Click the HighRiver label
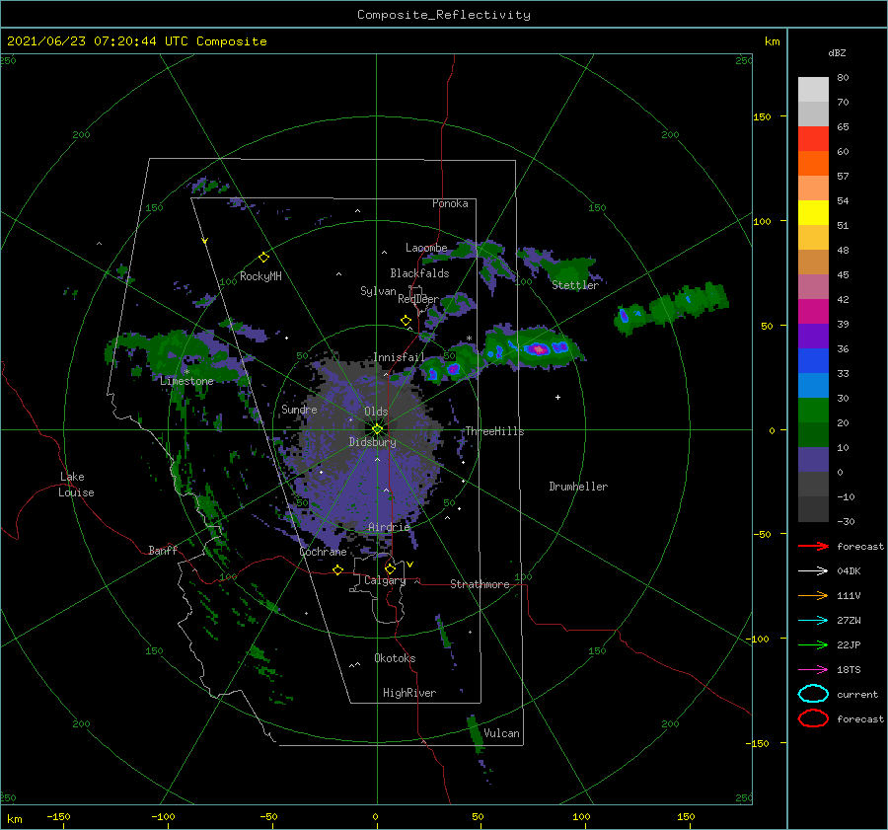Screen dimensions: 888x830 click(409, 693)
